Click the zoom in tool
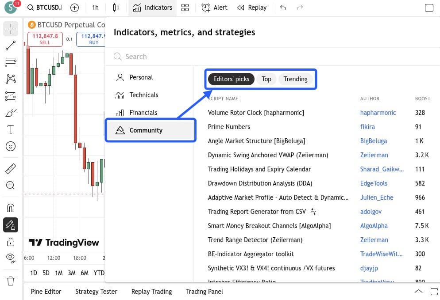Screen dimensions: 440x300 tap(11, 186)
